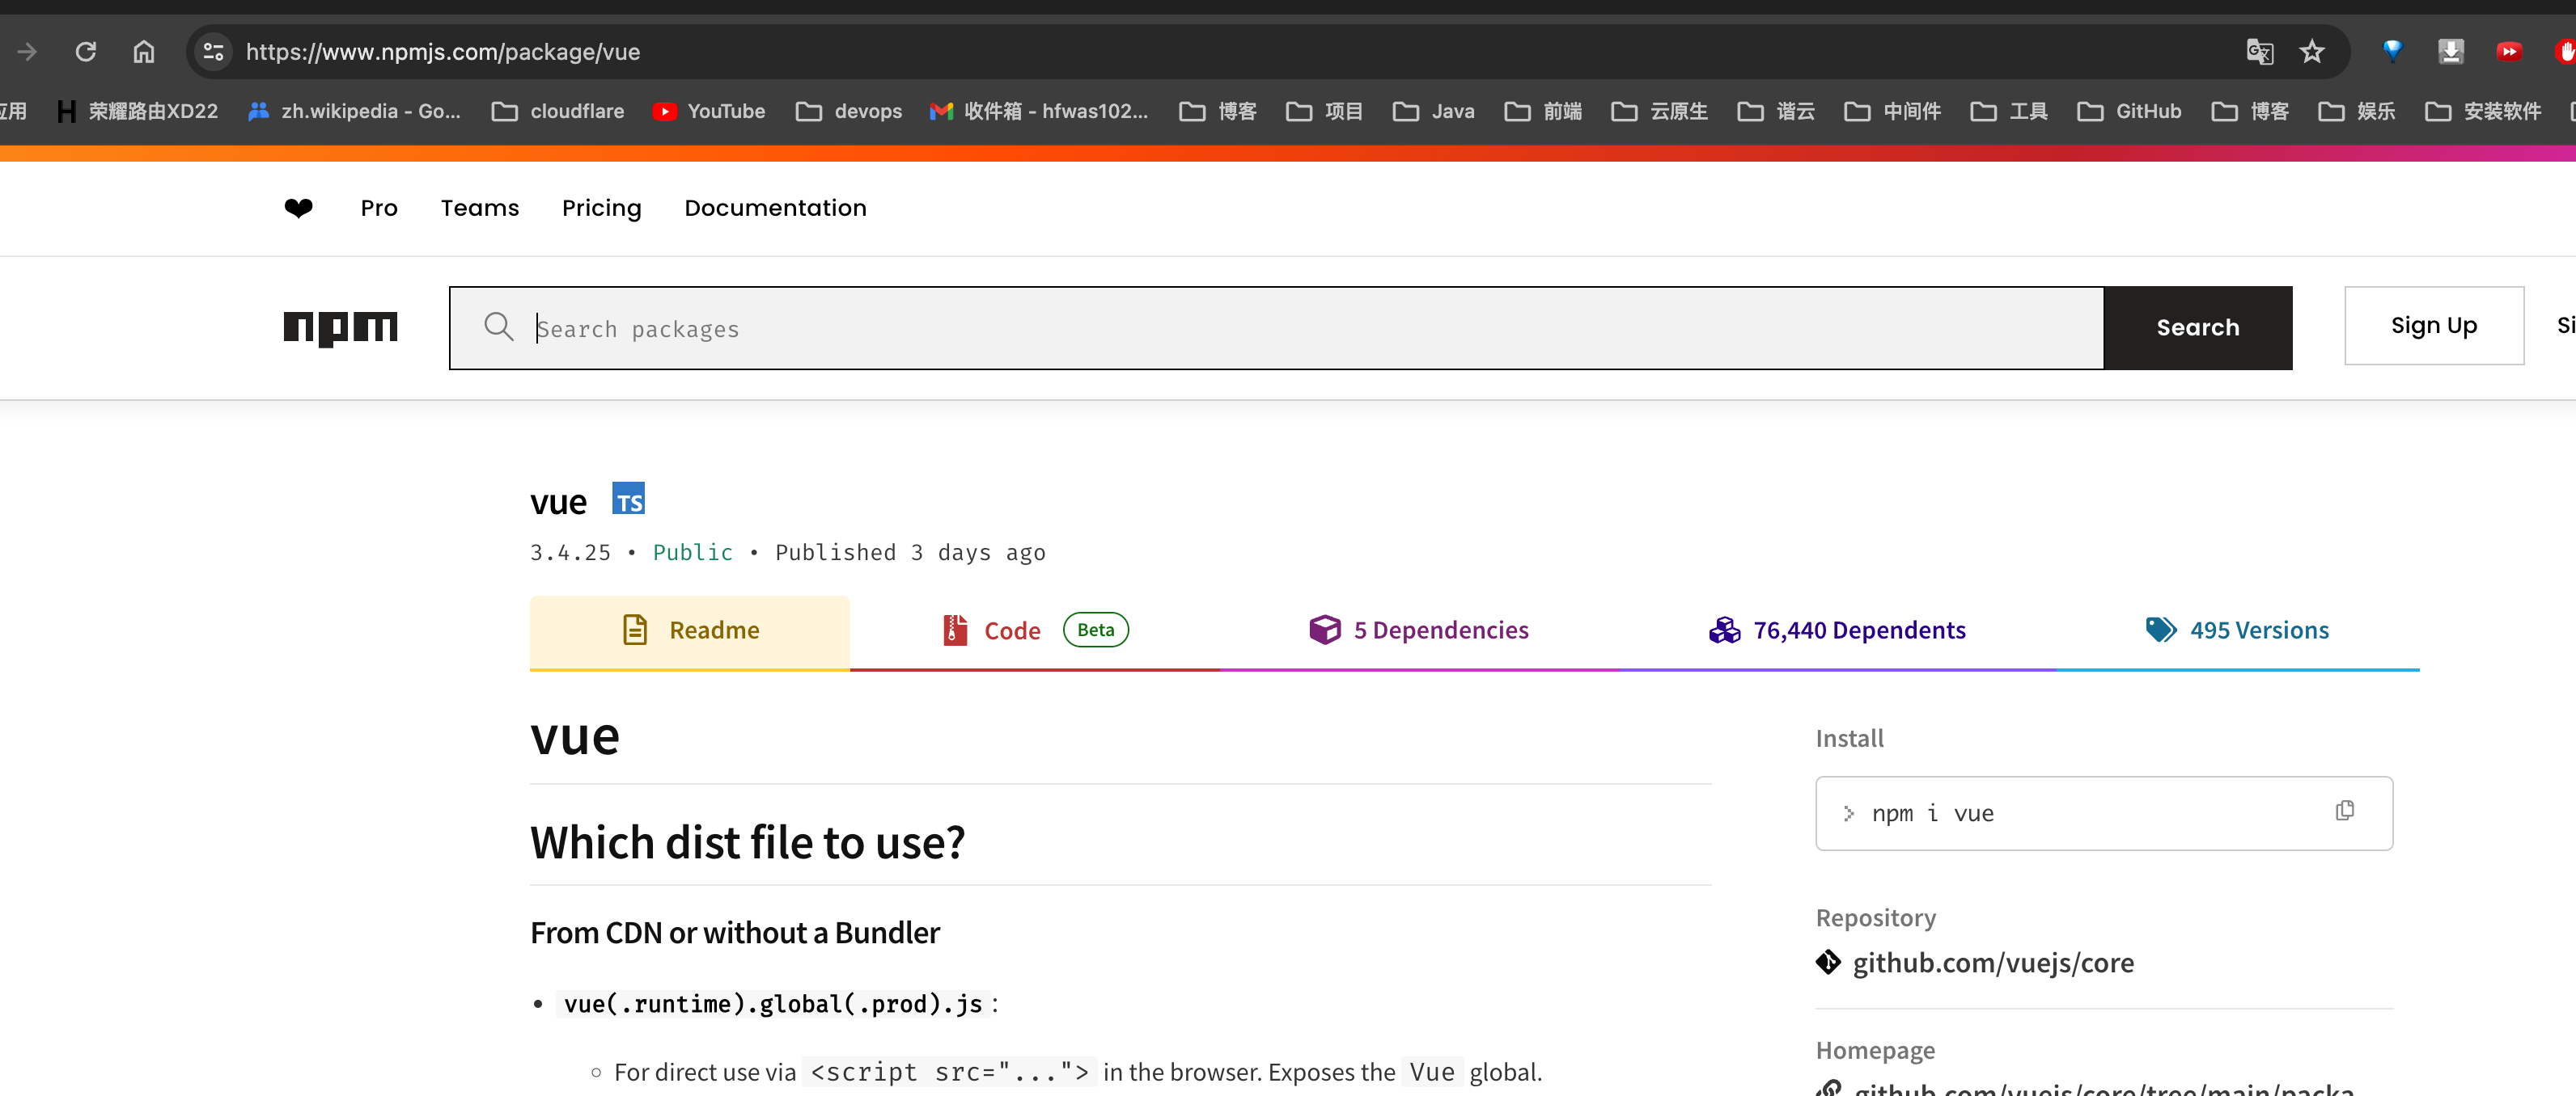Click the npm heart icon

point(298,208)
